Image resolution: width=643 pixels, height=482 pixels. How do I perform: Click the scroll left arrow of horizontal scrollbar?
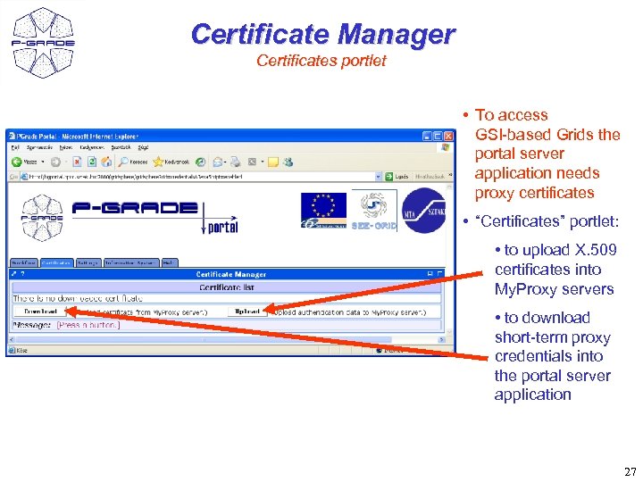(x=12, y=340)
